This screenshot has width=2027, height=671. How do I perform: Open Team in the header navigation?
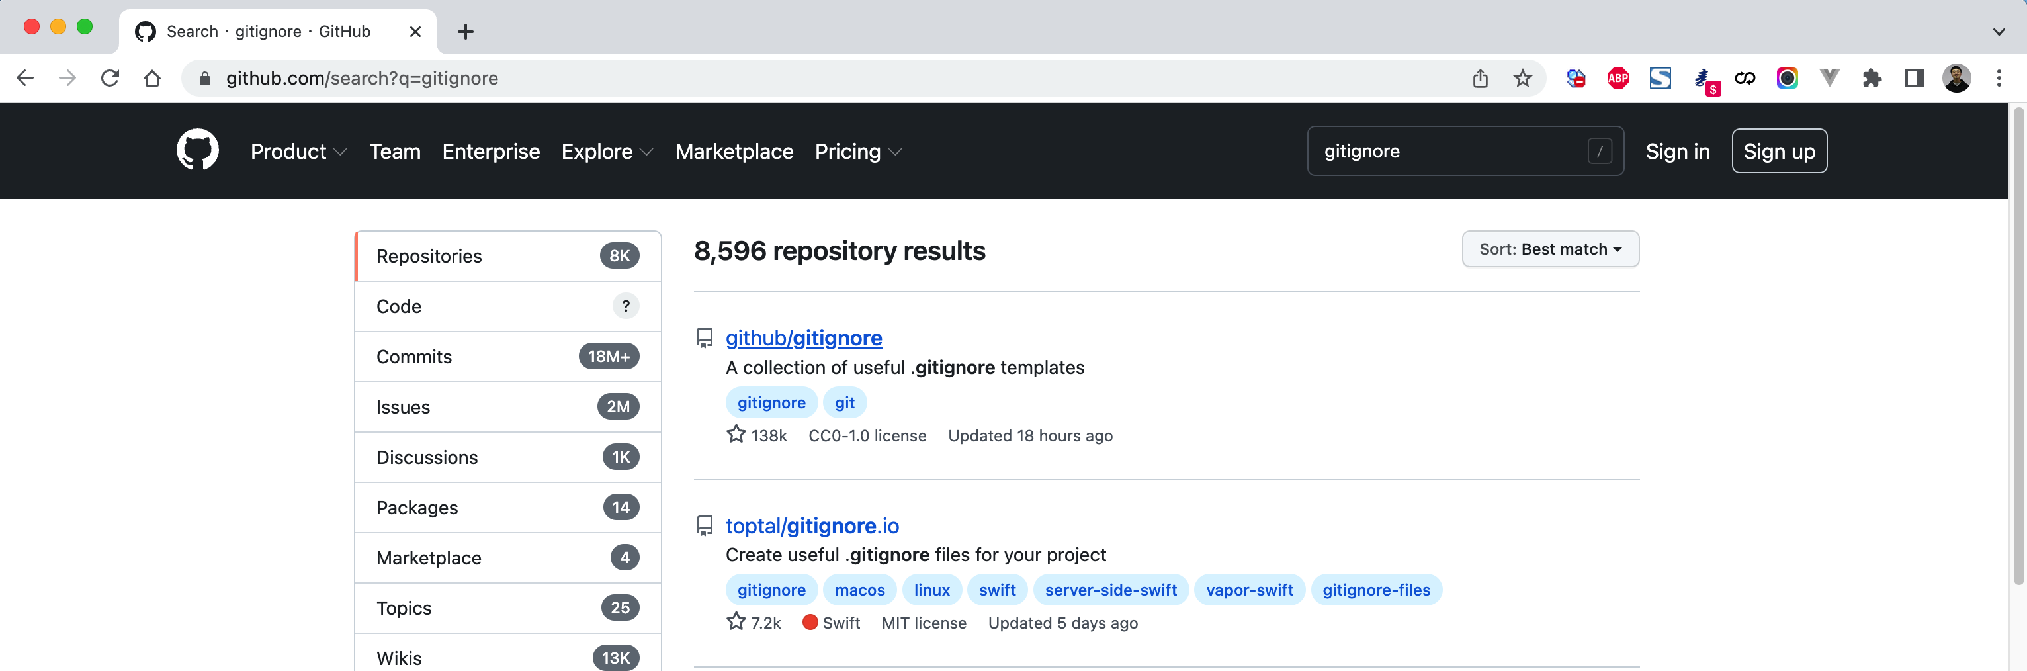pyautogui.click(x=395, y=151)
